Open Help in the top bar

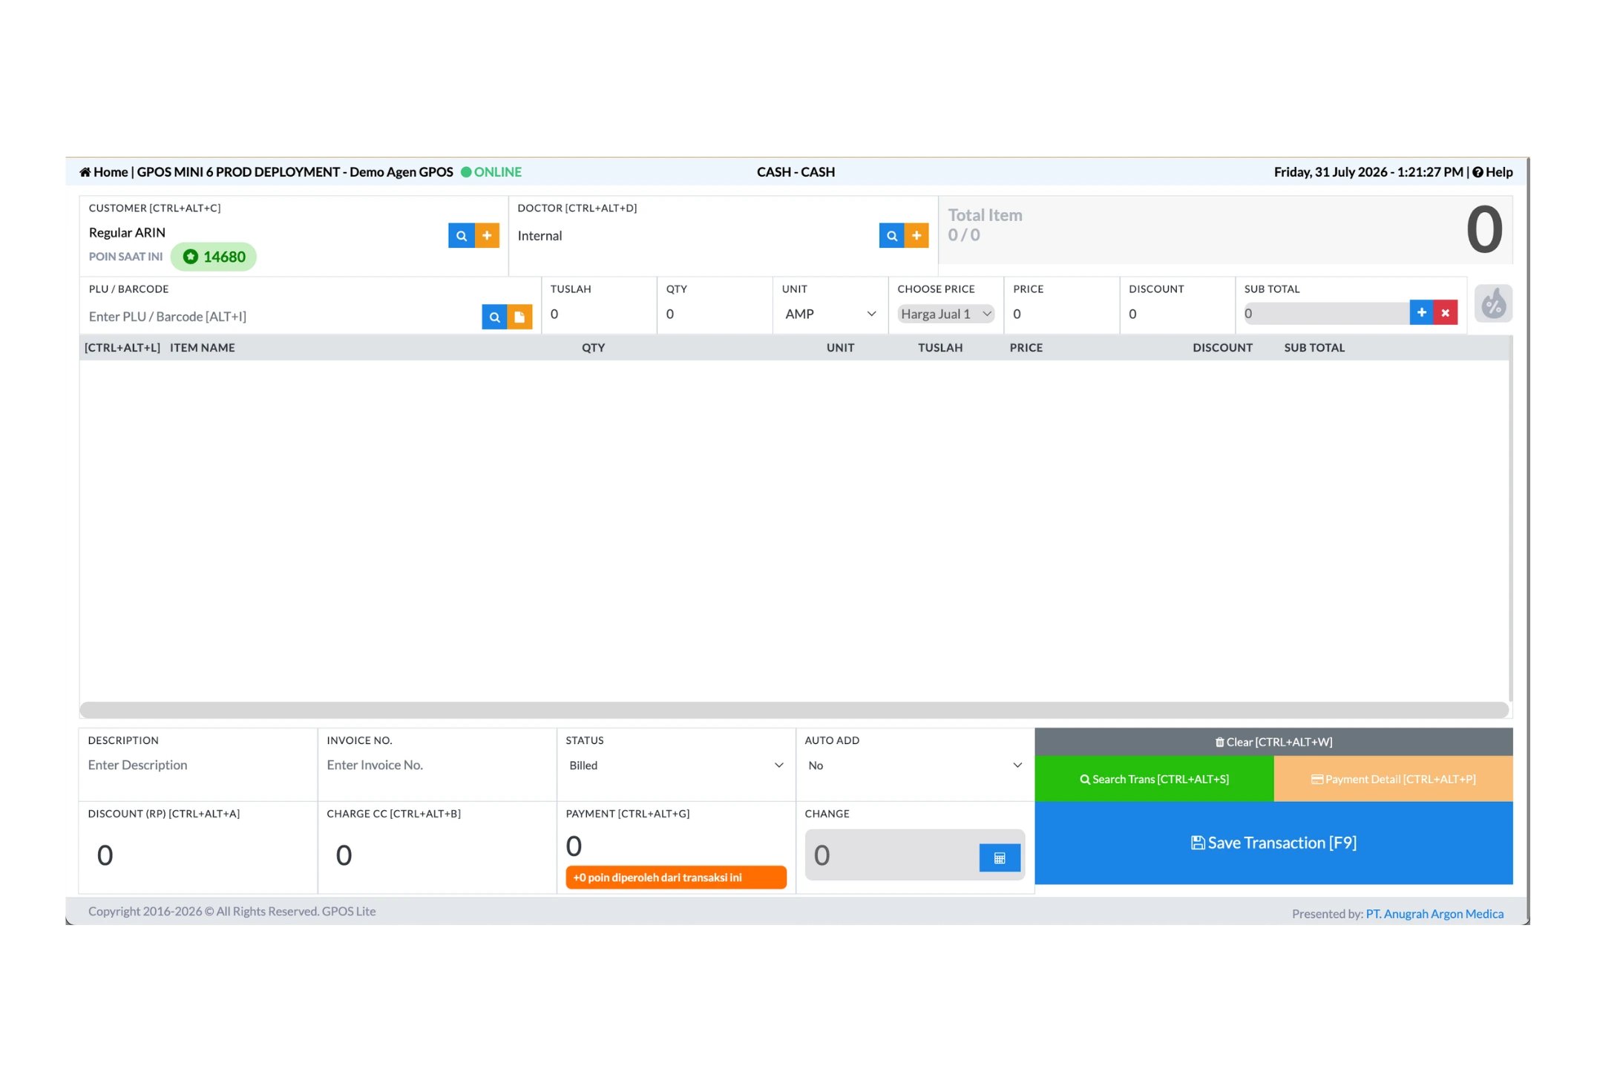pyautogui.click(x=1492, y=172)
